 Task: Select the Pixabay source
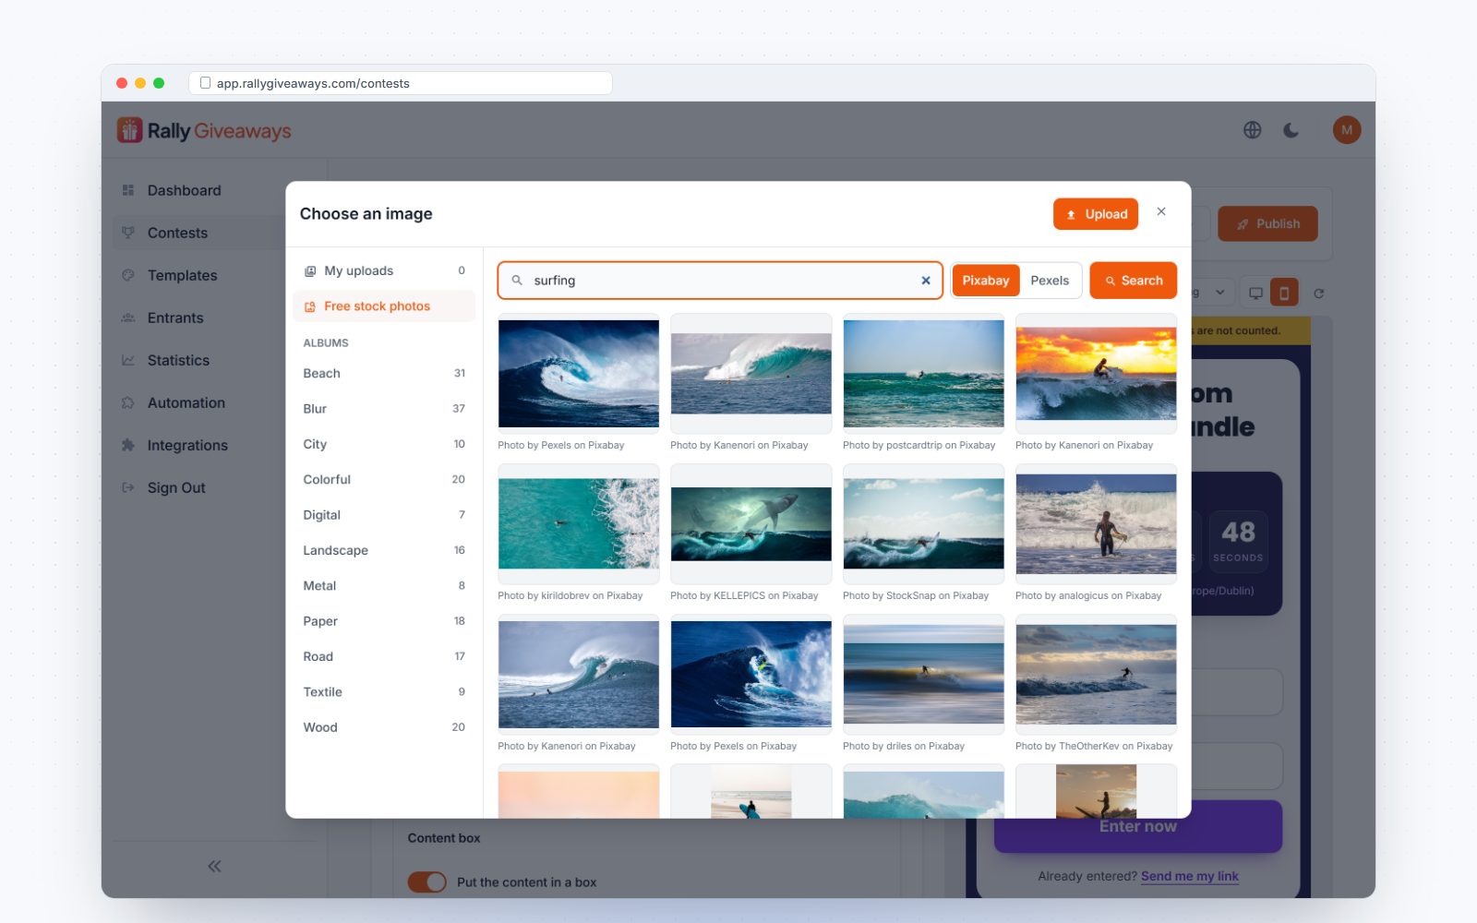pos(986,281)
